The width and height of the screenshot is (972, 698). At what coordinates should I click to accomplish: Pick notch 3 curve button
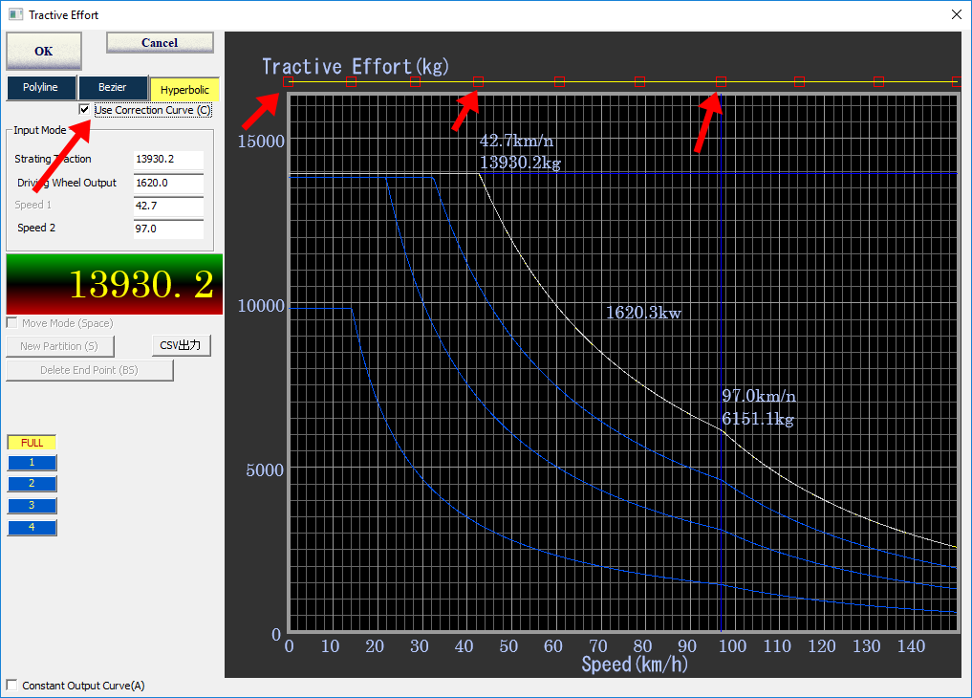(32, 506)
